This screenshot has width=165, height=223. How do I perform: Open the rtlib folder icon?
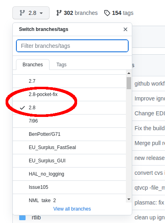click(22, 218)
